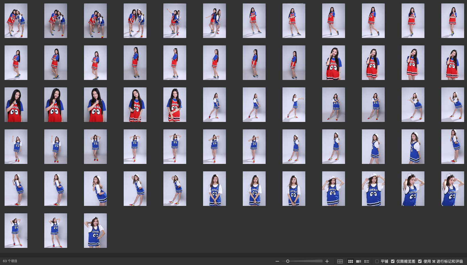Click the thumbnail size slider handle

(288, 261)
